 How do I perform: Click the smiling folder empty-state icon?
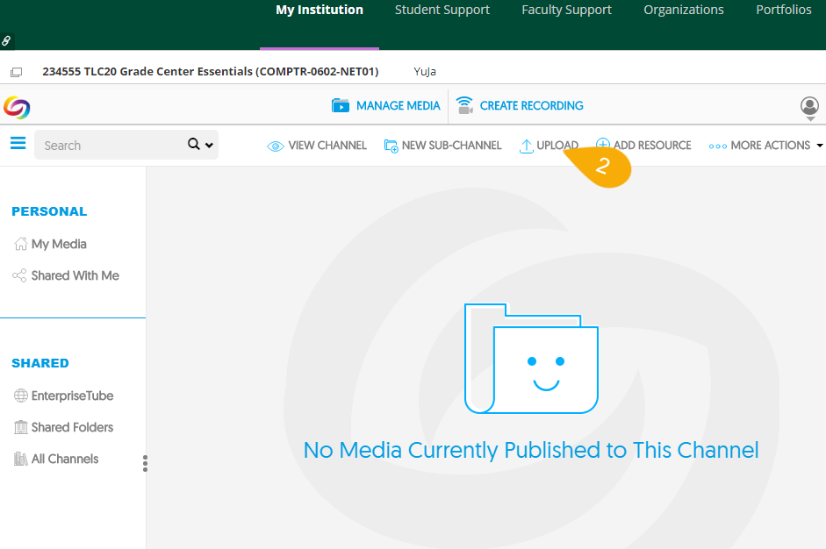click(x=531, y=359)
